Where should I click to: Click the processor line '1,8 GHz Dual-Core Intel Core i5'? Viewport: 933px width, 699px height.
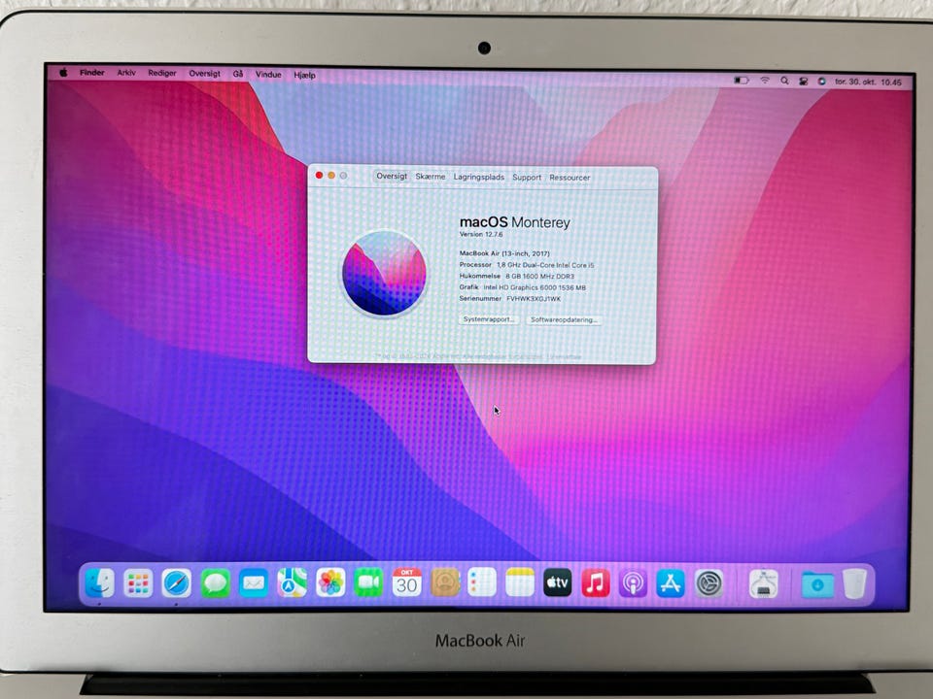545,265
